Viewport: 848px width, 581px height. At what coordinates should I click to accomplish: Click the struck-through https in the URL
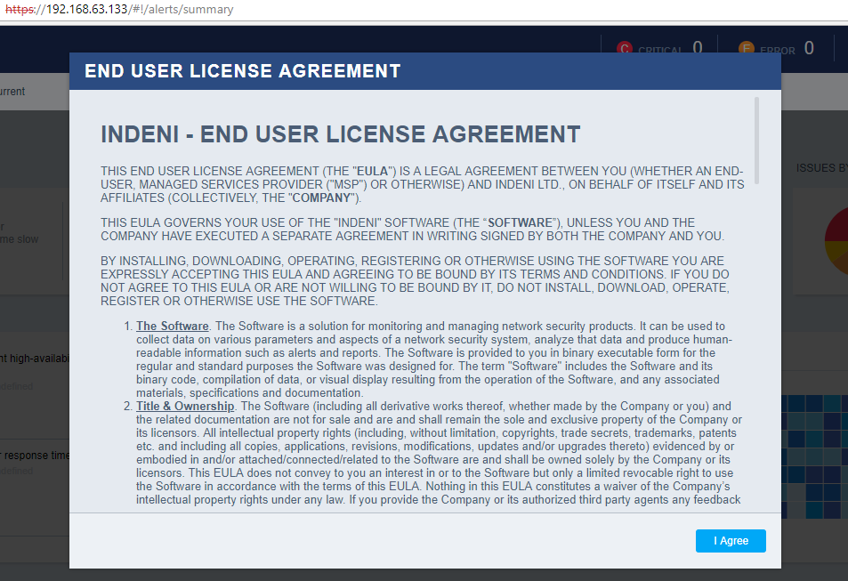coord(18,10)
